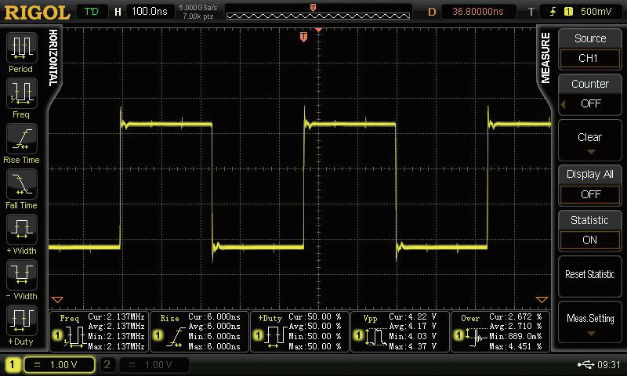
Task: Click the USB status icon
Action: 584,364
